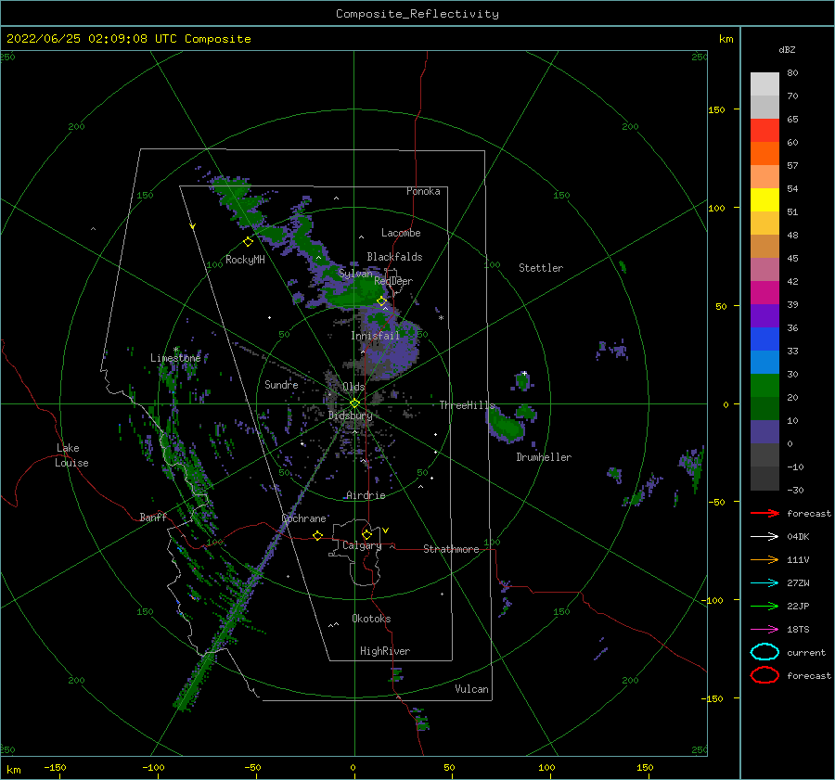
Task: Click the Sundre label
Action: tap(281, 384)
